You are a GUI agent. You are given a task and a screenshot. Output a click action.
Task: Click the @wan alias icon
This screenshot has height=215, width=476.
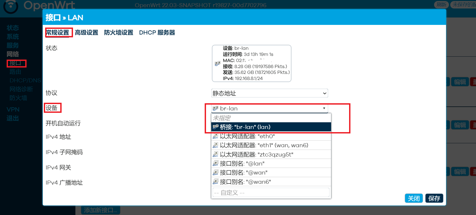pyautogui.click(x=215, y=172)
